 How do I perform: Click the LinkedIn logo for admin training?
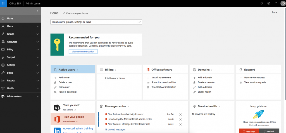57,130
